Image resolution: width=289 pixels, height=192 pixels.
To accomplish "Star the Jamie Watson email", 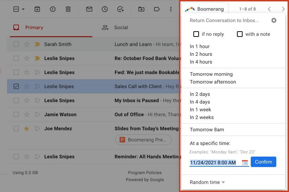I will coord(27,114).
